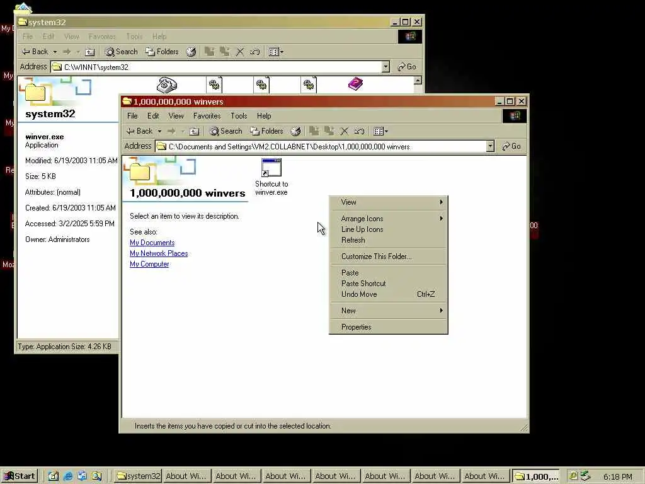Click the fourth quick launch search icon
The height and width of the screenshot is (484, 645).
click(x=96, y=476)
